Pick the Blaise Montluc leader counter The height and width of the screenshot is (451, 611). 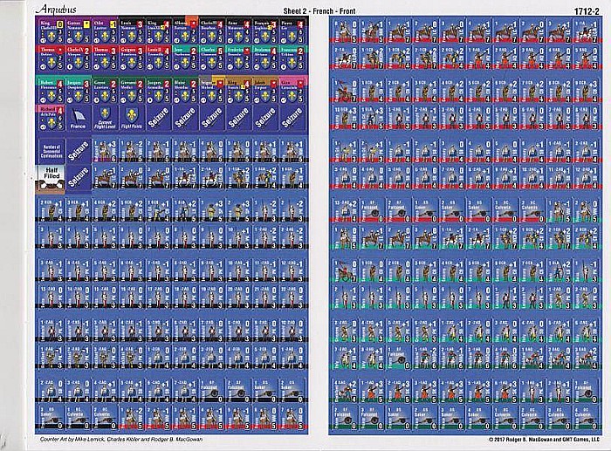185,91
